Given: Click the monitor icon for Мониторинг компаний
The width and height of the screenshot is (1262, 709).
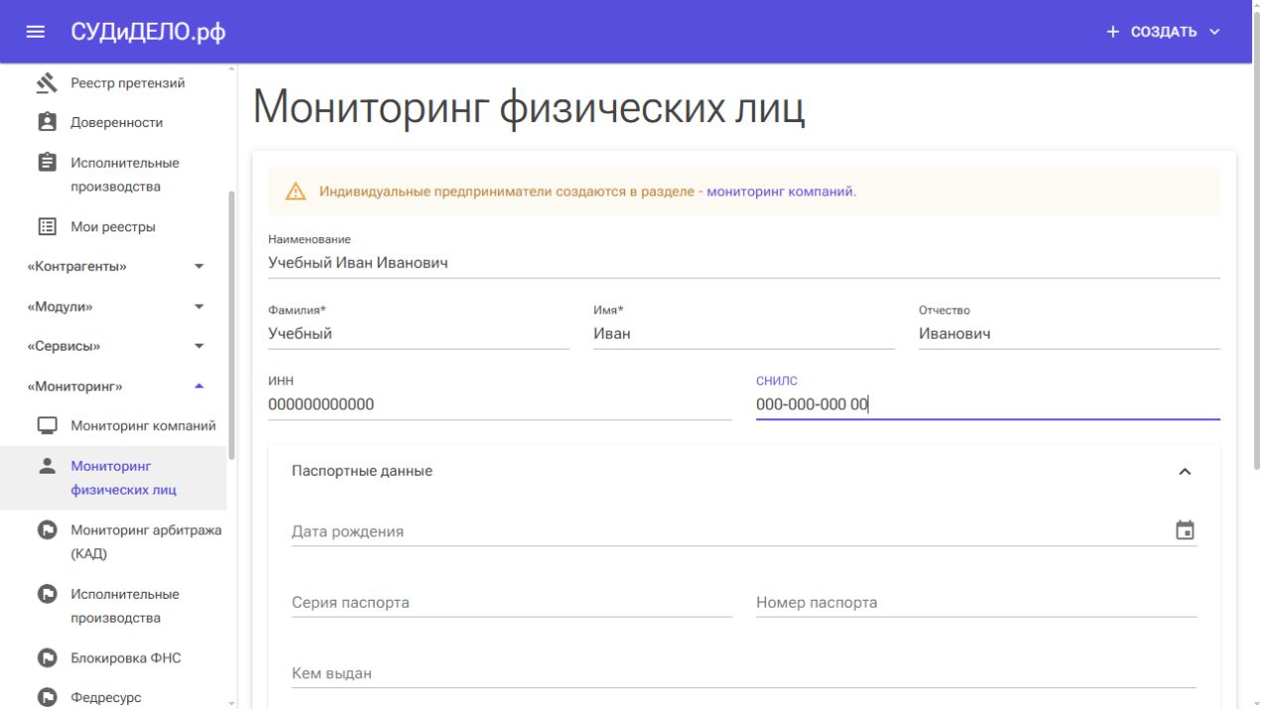Looking at the screenshot, I should 47,426.
